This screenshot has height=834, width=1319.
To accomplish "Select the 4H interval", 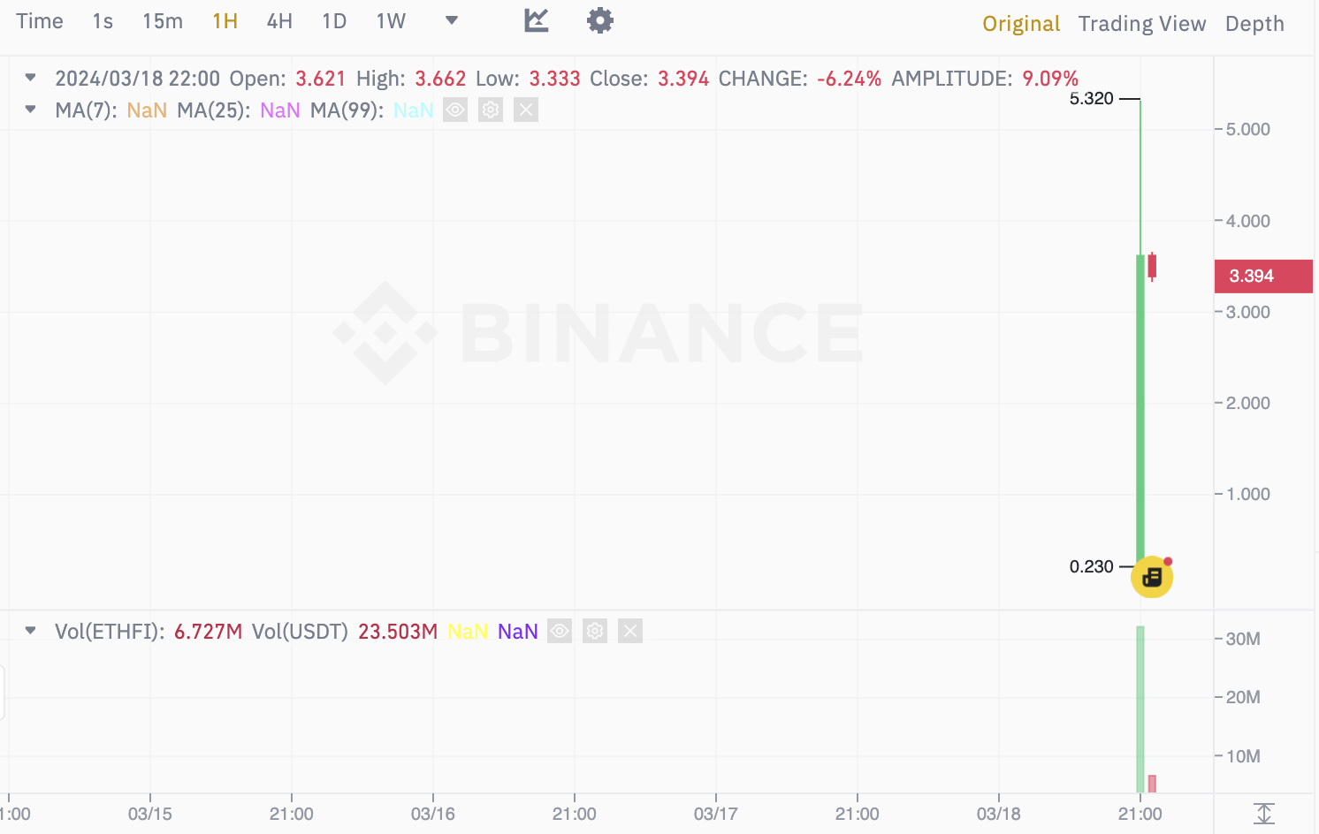I will coord(279,21).
